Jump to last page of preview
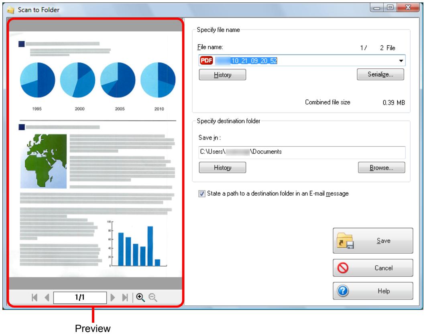425x334 pixels. coord(125,297)
